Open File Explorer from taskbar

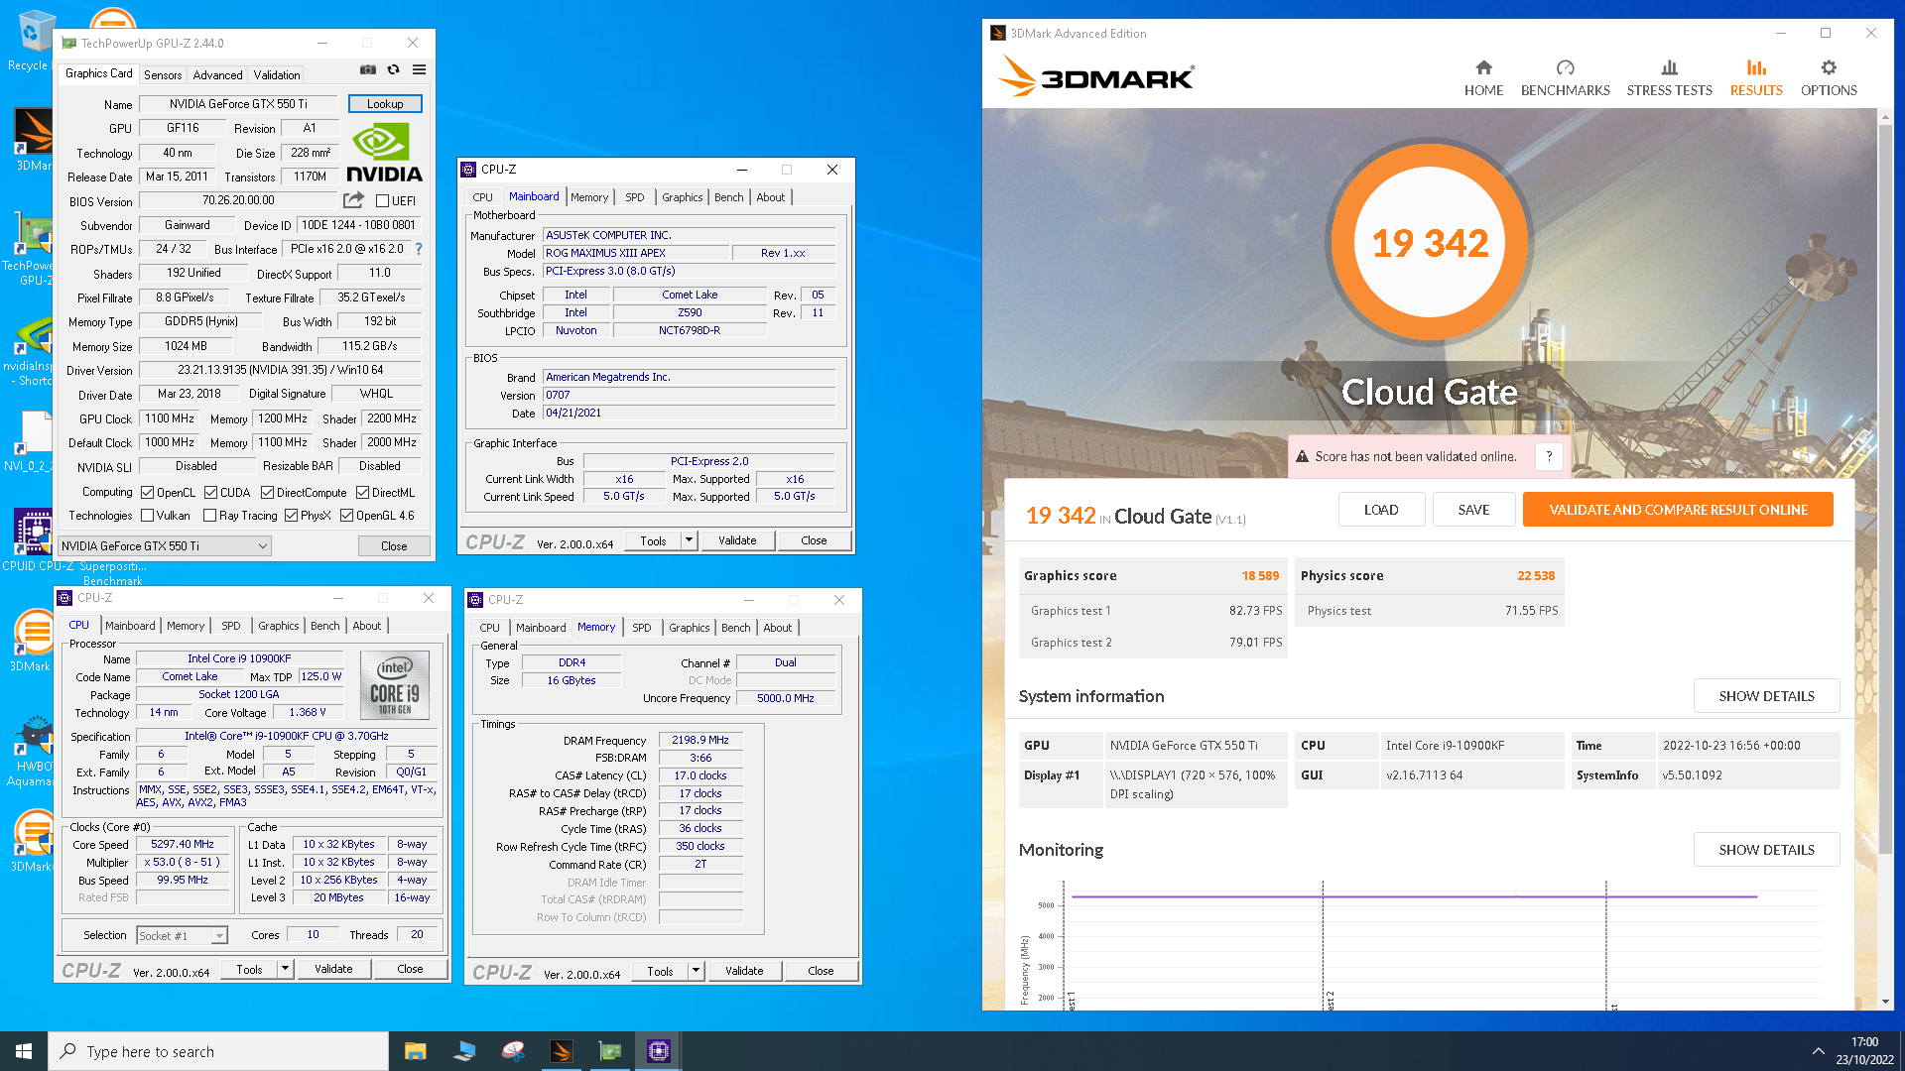pos(415,1051)
